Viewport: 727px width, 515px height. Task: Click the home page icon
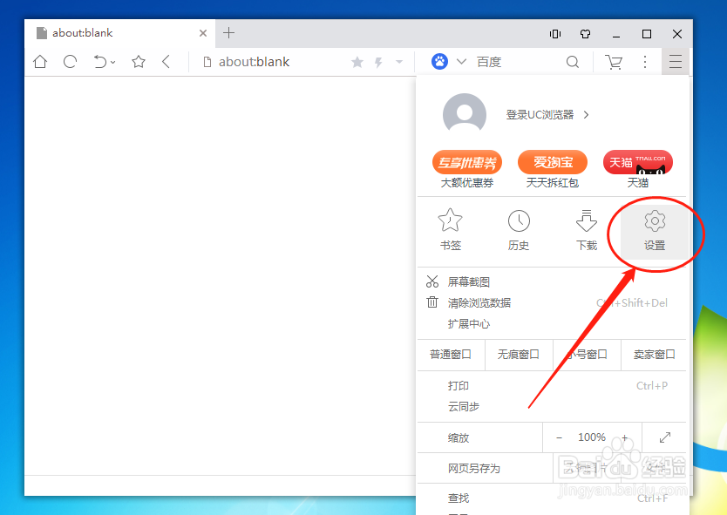[40, 62]
